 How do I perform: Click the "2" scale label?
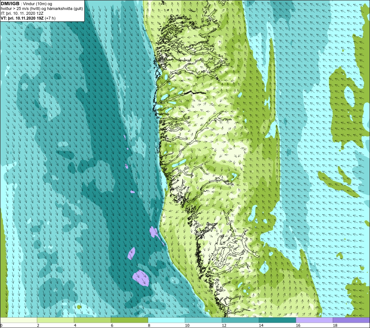38,325
